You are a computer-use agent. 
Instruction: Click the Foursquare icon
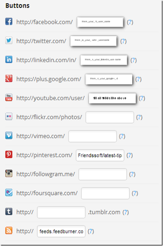pyautogui.click(x=9, y=192)
